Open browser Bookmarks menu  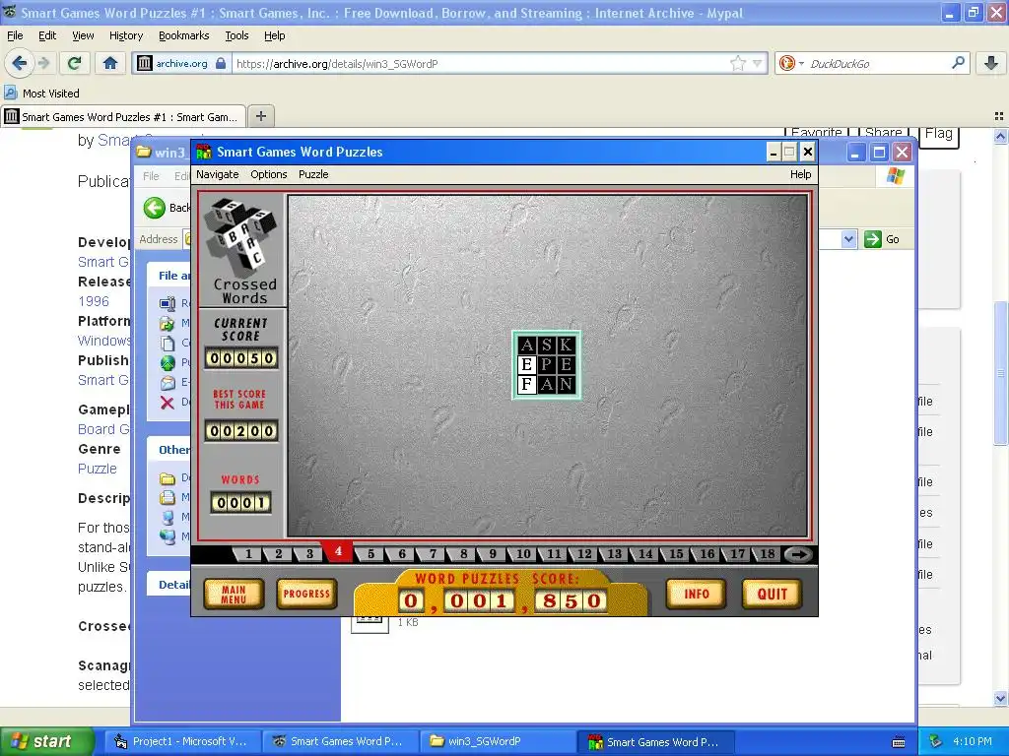pyautogui.click(x=183, y=35)
